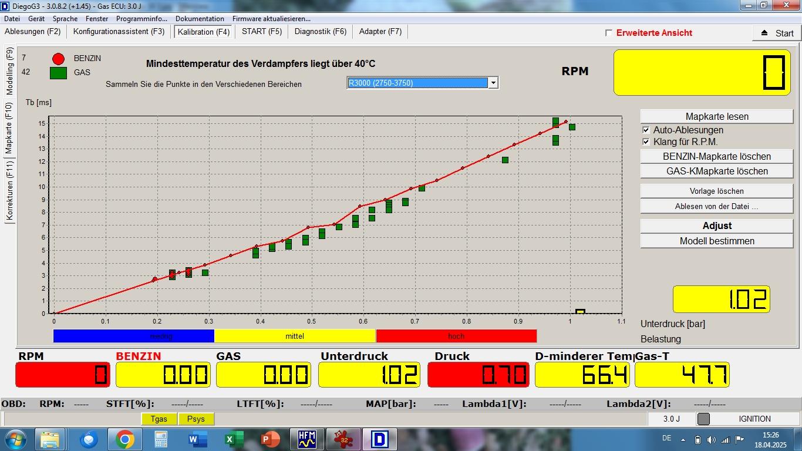Click the Adjust button

[x=717, y=225]
